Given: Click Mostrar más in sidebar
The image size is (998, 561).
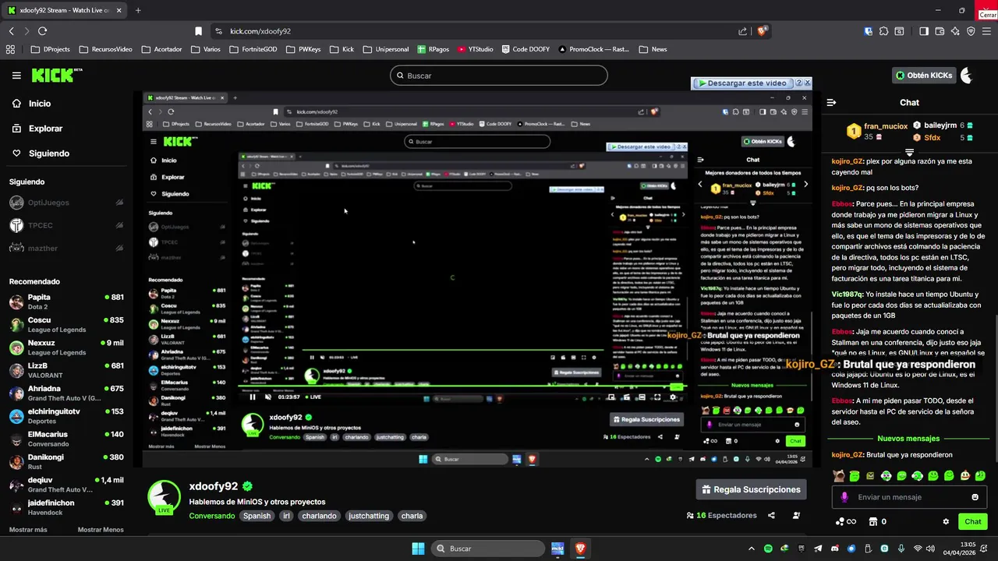Looking at the screenshot, I should 28,530.
